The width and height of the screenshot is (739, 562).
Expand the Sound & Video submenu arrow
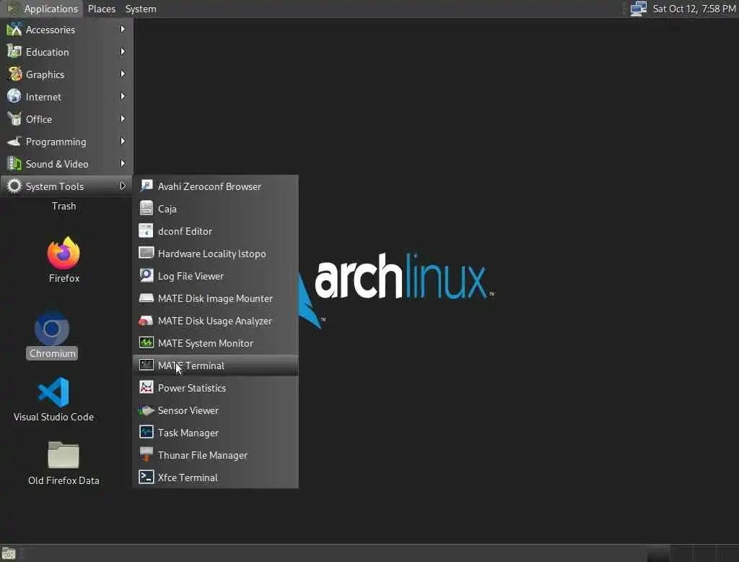pyautogui.click(x=123, y=164)
